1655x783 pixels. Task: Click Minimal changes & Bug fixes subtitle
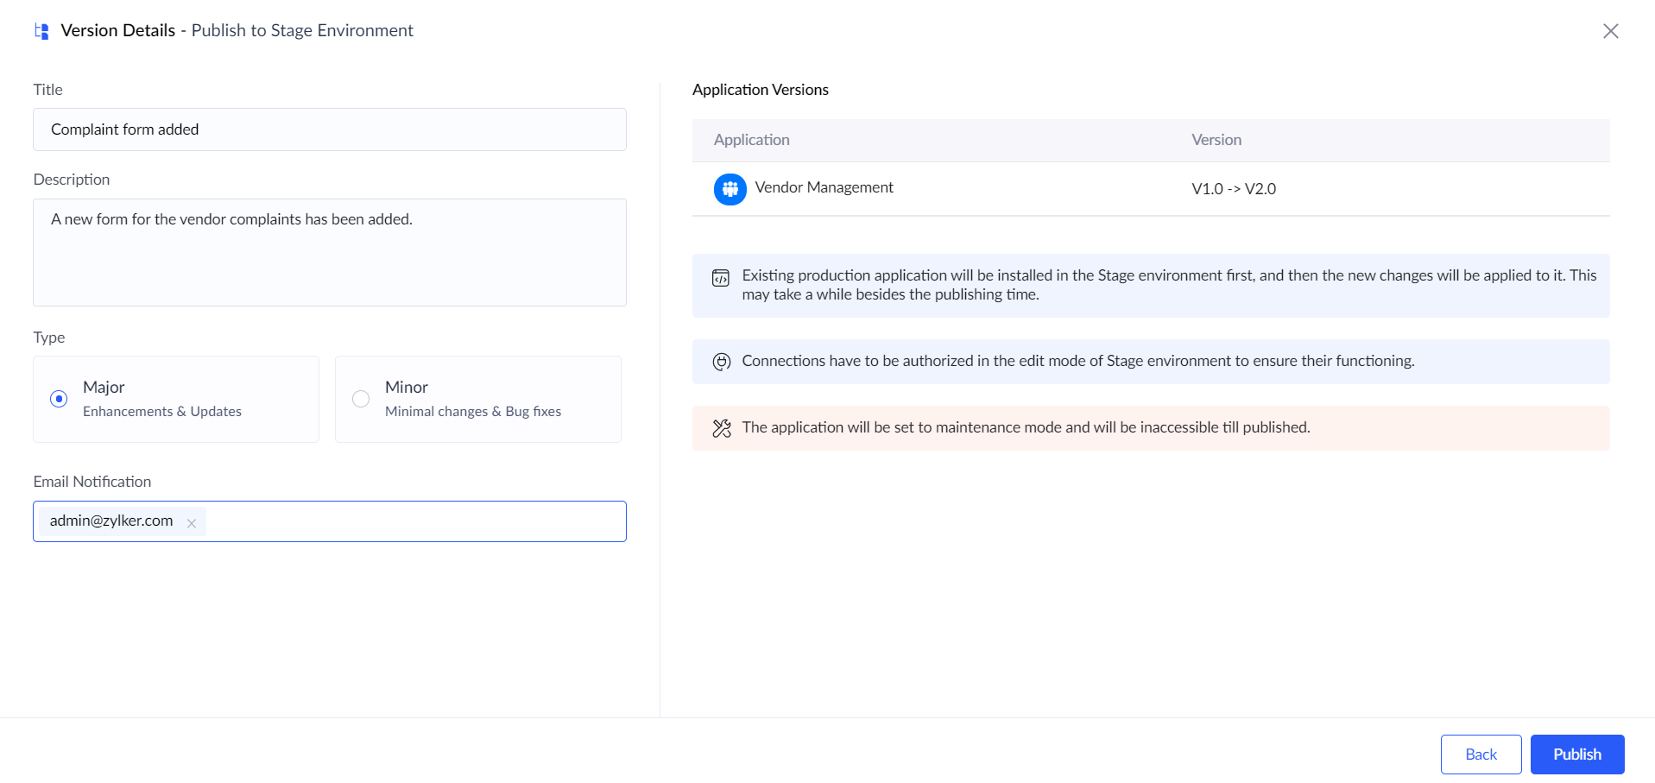473,412
